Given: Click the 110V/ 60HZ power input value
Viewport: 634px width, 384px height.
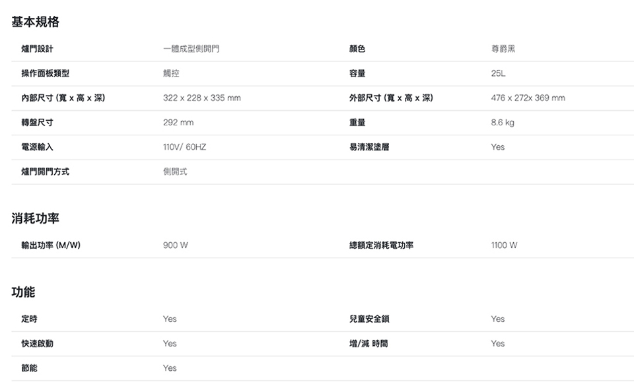Looking at the screenshot, I should [184, 147].
